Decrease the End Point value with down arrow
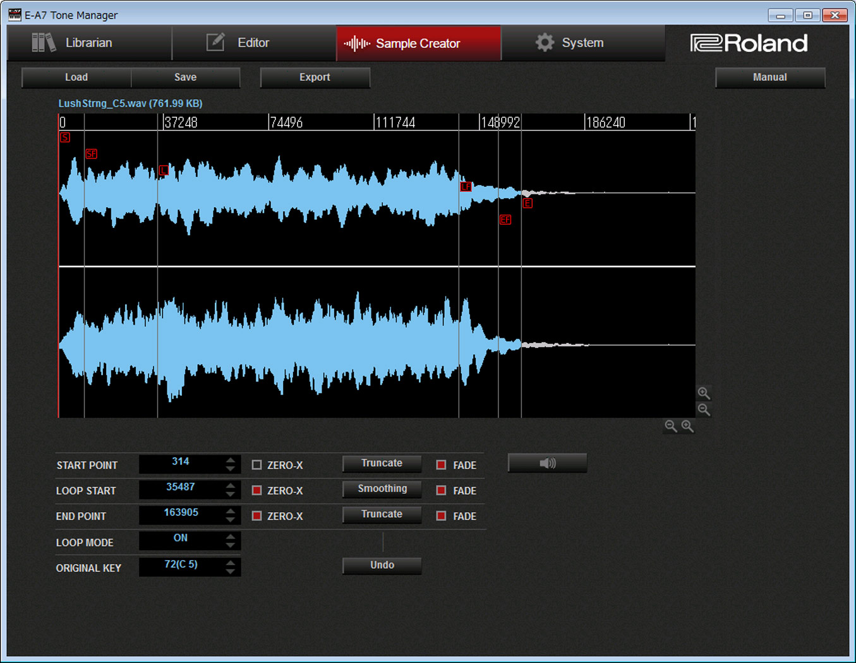The image size is (856, 663). [x=231, y=520]
